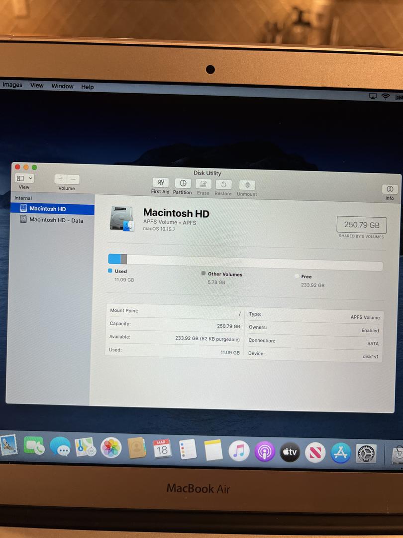403x538 pixels.
Task: Run First Aid on Macintosh HD
Action: pos(160,184)
